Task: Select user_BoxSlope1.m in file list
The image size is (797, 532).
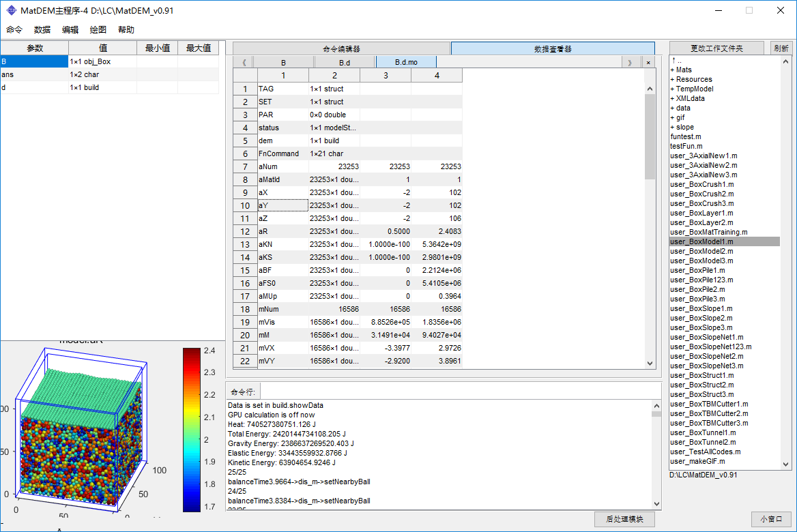Action: point(701,308)
